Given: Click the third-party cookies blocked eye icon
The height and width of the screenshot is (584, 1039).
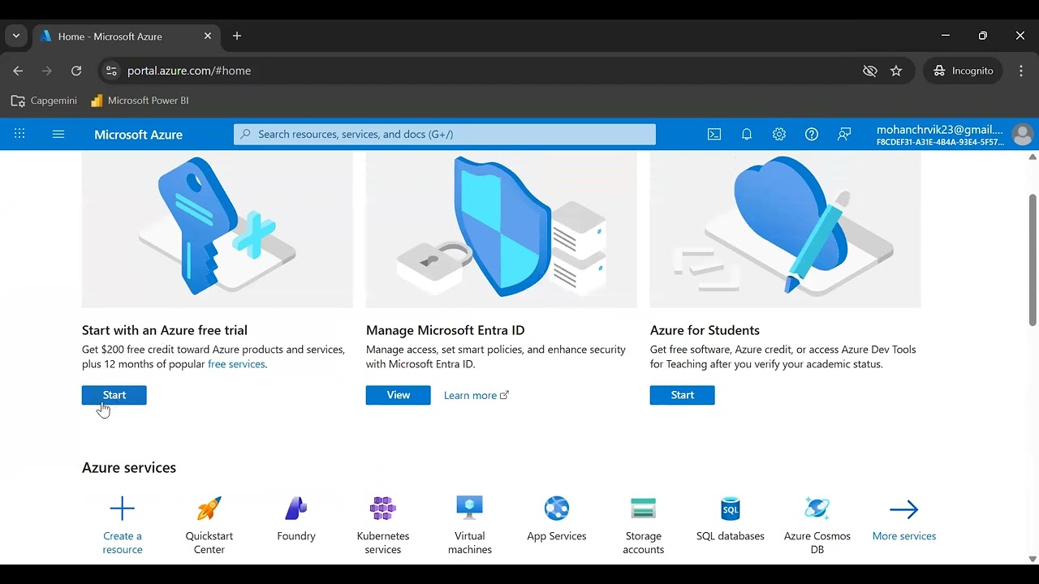Looking at the screenshot, I should click(x=870, y=71).
